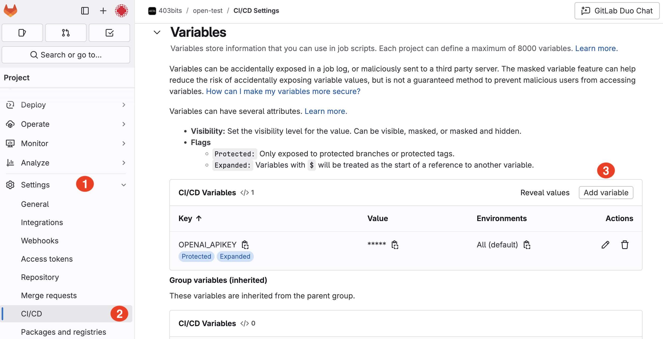Expand the Deploy menu
The height and width of the screenshot is (339, 663).
(x=66, y=105)
